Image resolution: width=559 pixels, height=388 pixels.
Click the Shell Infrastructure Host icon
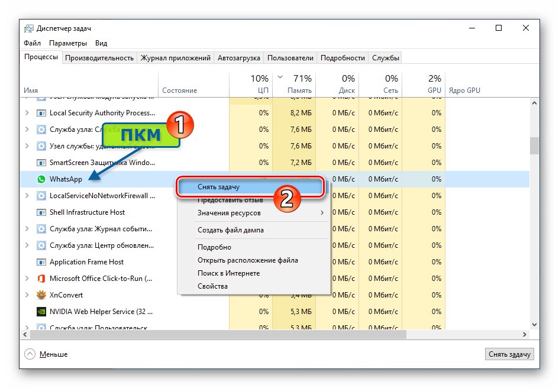(41, 212)
